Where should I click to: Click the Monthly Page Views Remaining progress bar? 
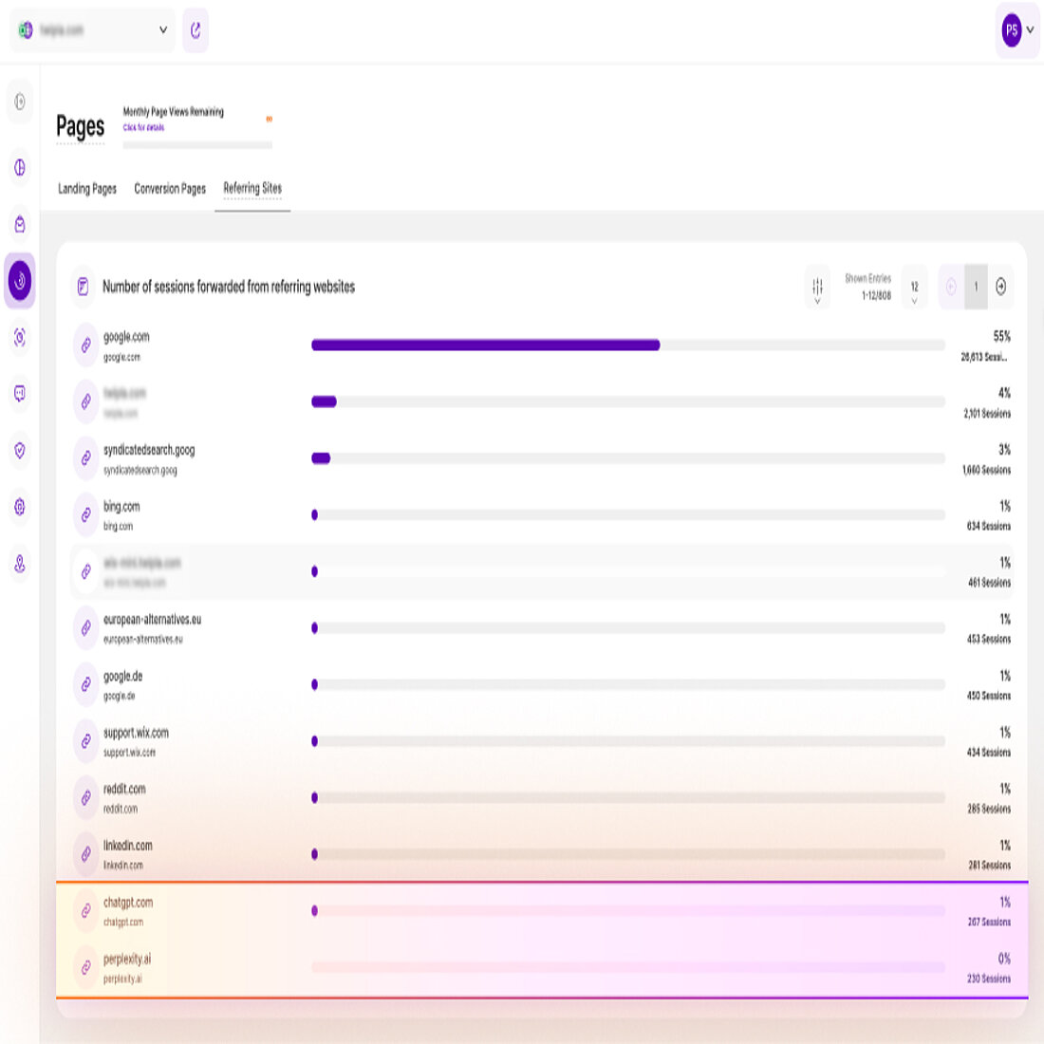197,144
